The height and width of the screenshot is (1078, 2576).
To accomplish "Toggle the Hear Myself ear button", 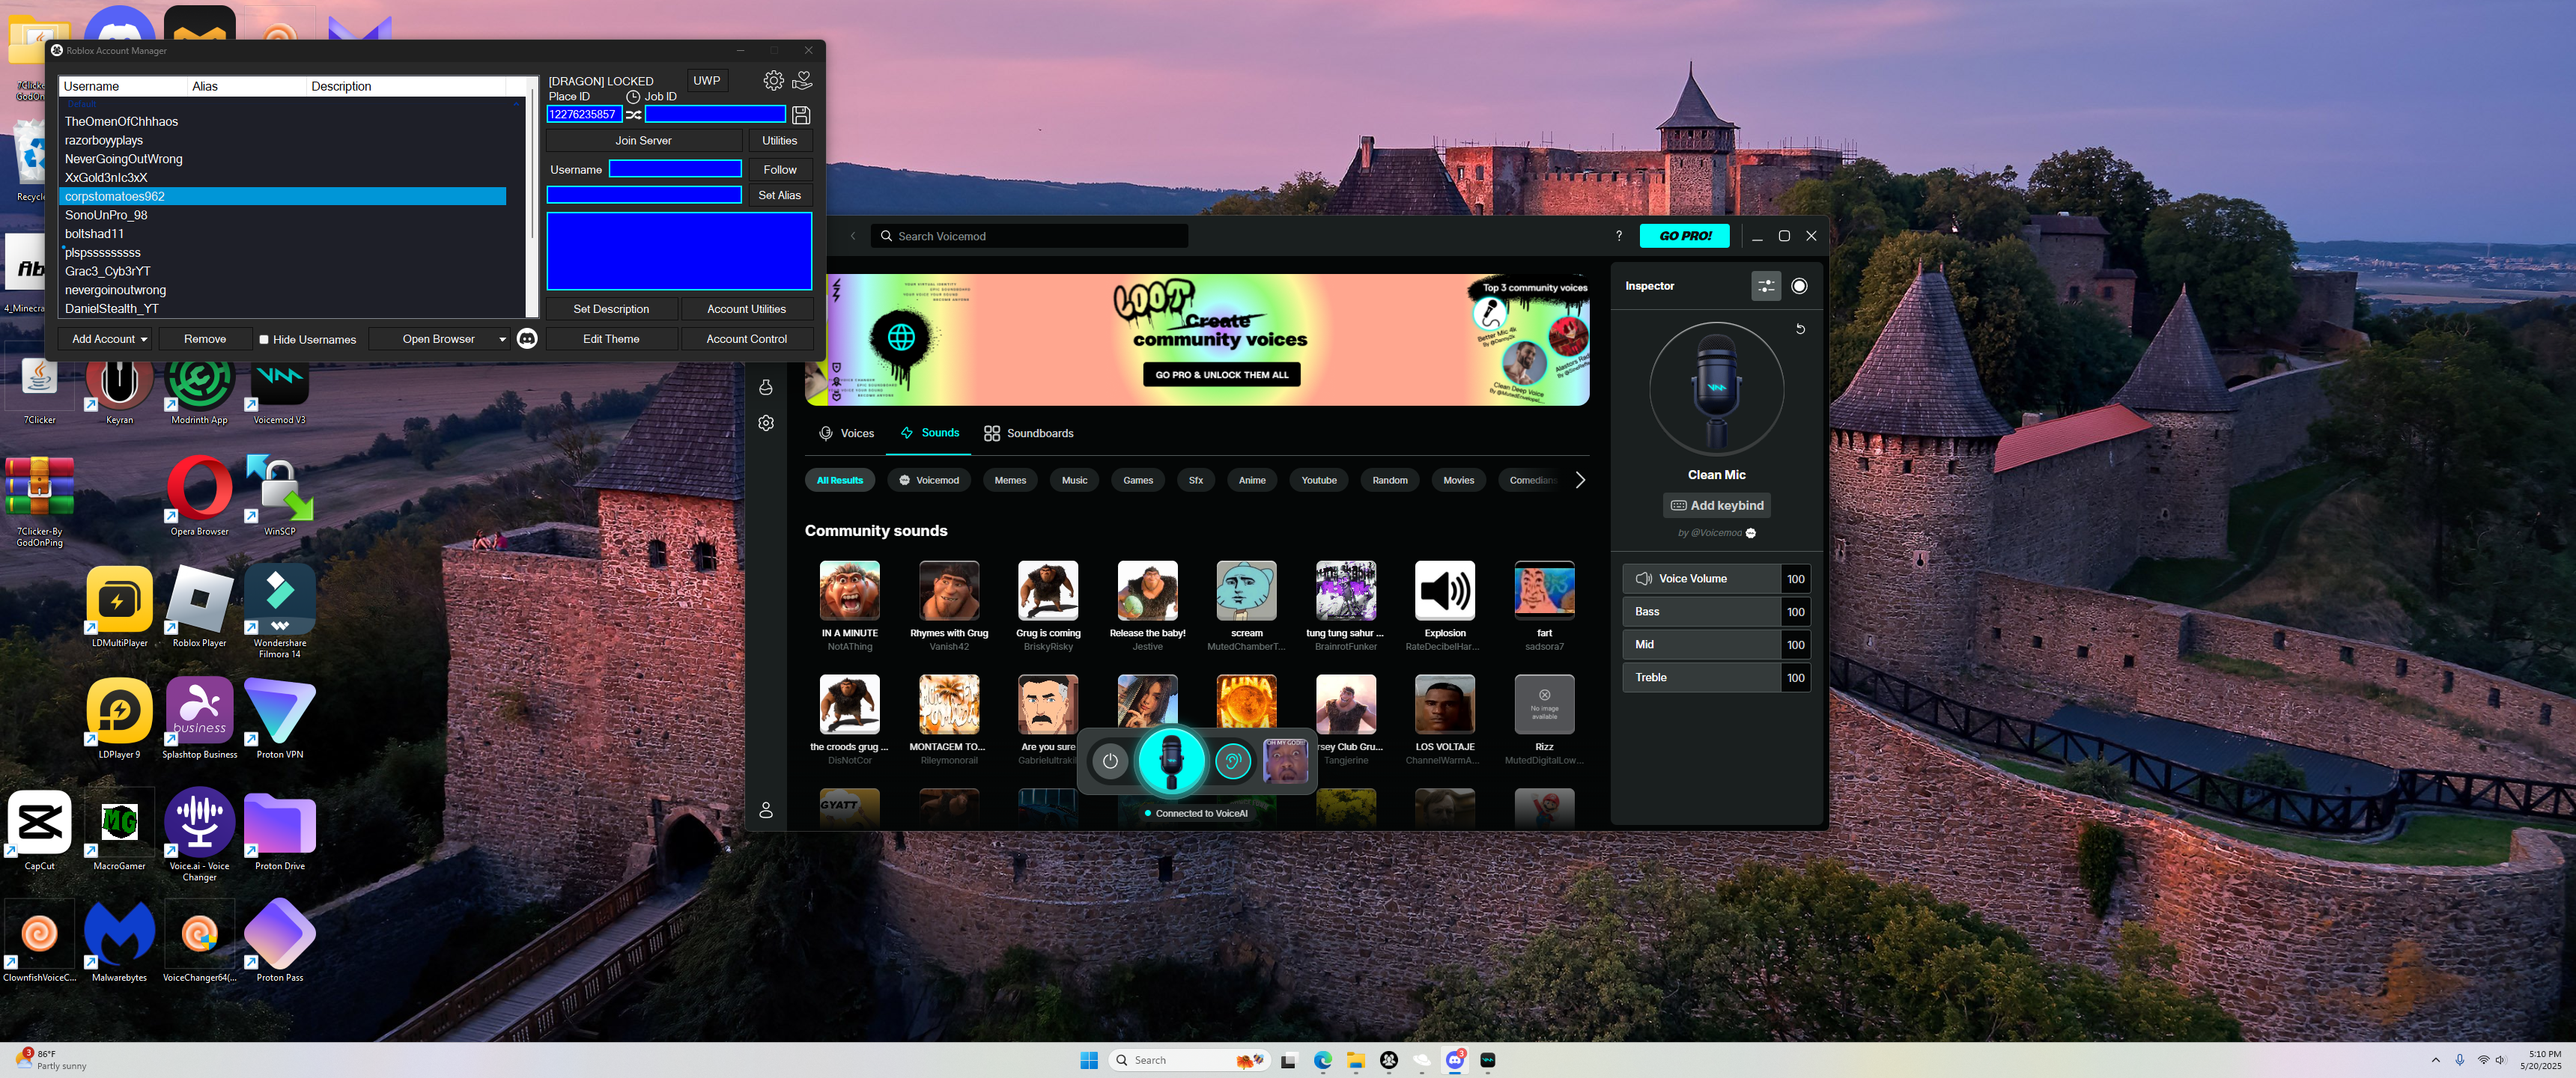I will (x=1232, y=762).
